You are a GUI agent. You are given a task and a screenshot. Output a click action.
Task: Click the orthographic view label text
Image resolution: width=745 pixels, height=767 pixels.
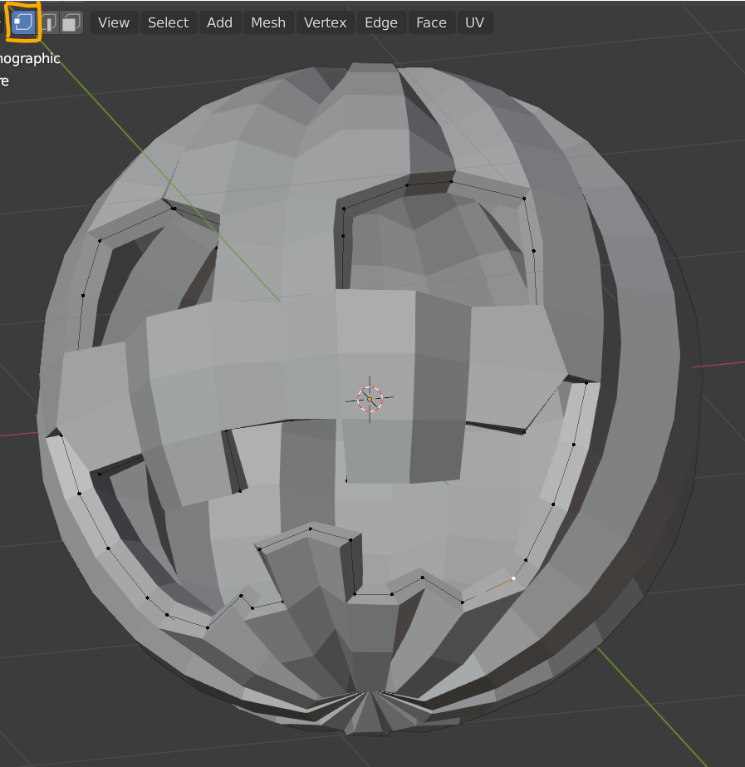pos(31,58)
